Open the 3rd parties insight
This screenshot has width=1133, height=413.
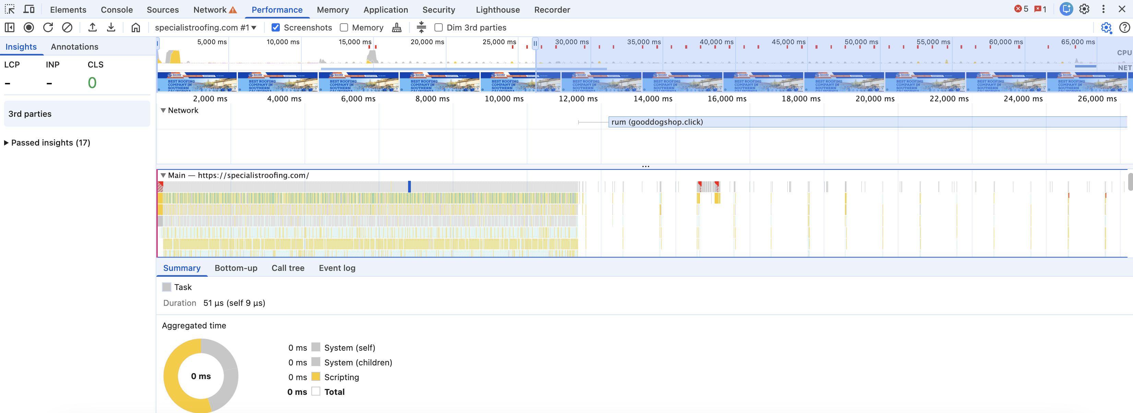77,114
